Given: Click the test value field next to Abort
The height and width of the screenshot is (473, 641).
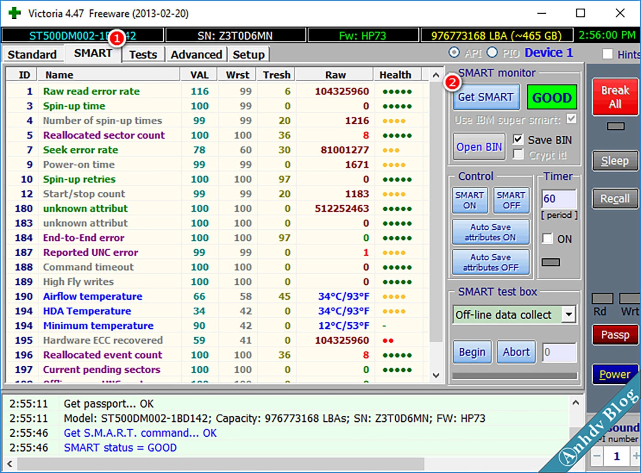Looking at the screenshot, I should [559, 353].
